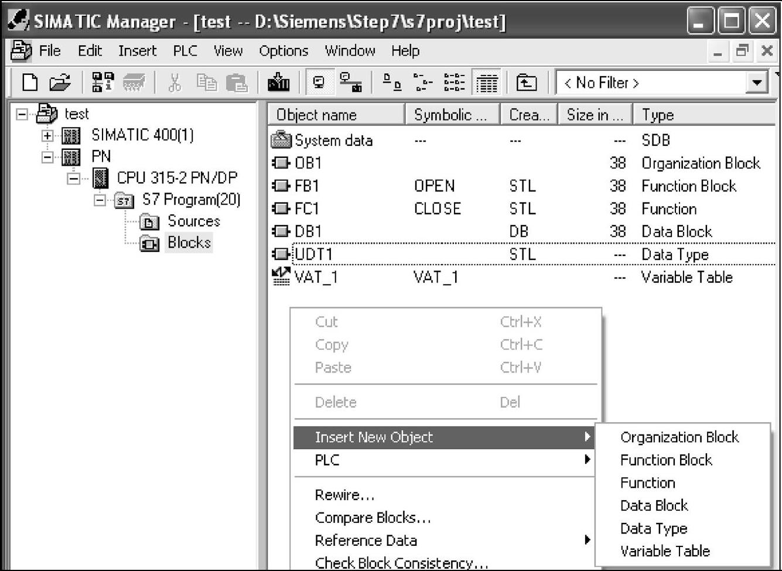This screenshot has height=571, width=782.
Task: Select the Large Icons view button
Action: point(391,83)
